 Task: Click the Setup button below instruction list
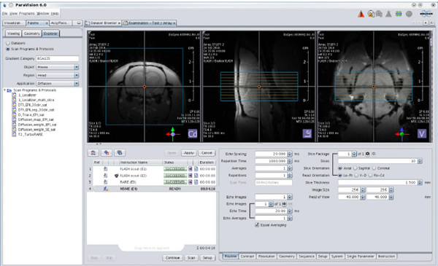coord(207,258)
